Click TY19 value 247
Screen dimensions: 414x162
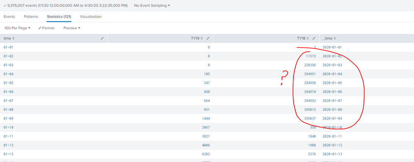click(207, 83)
